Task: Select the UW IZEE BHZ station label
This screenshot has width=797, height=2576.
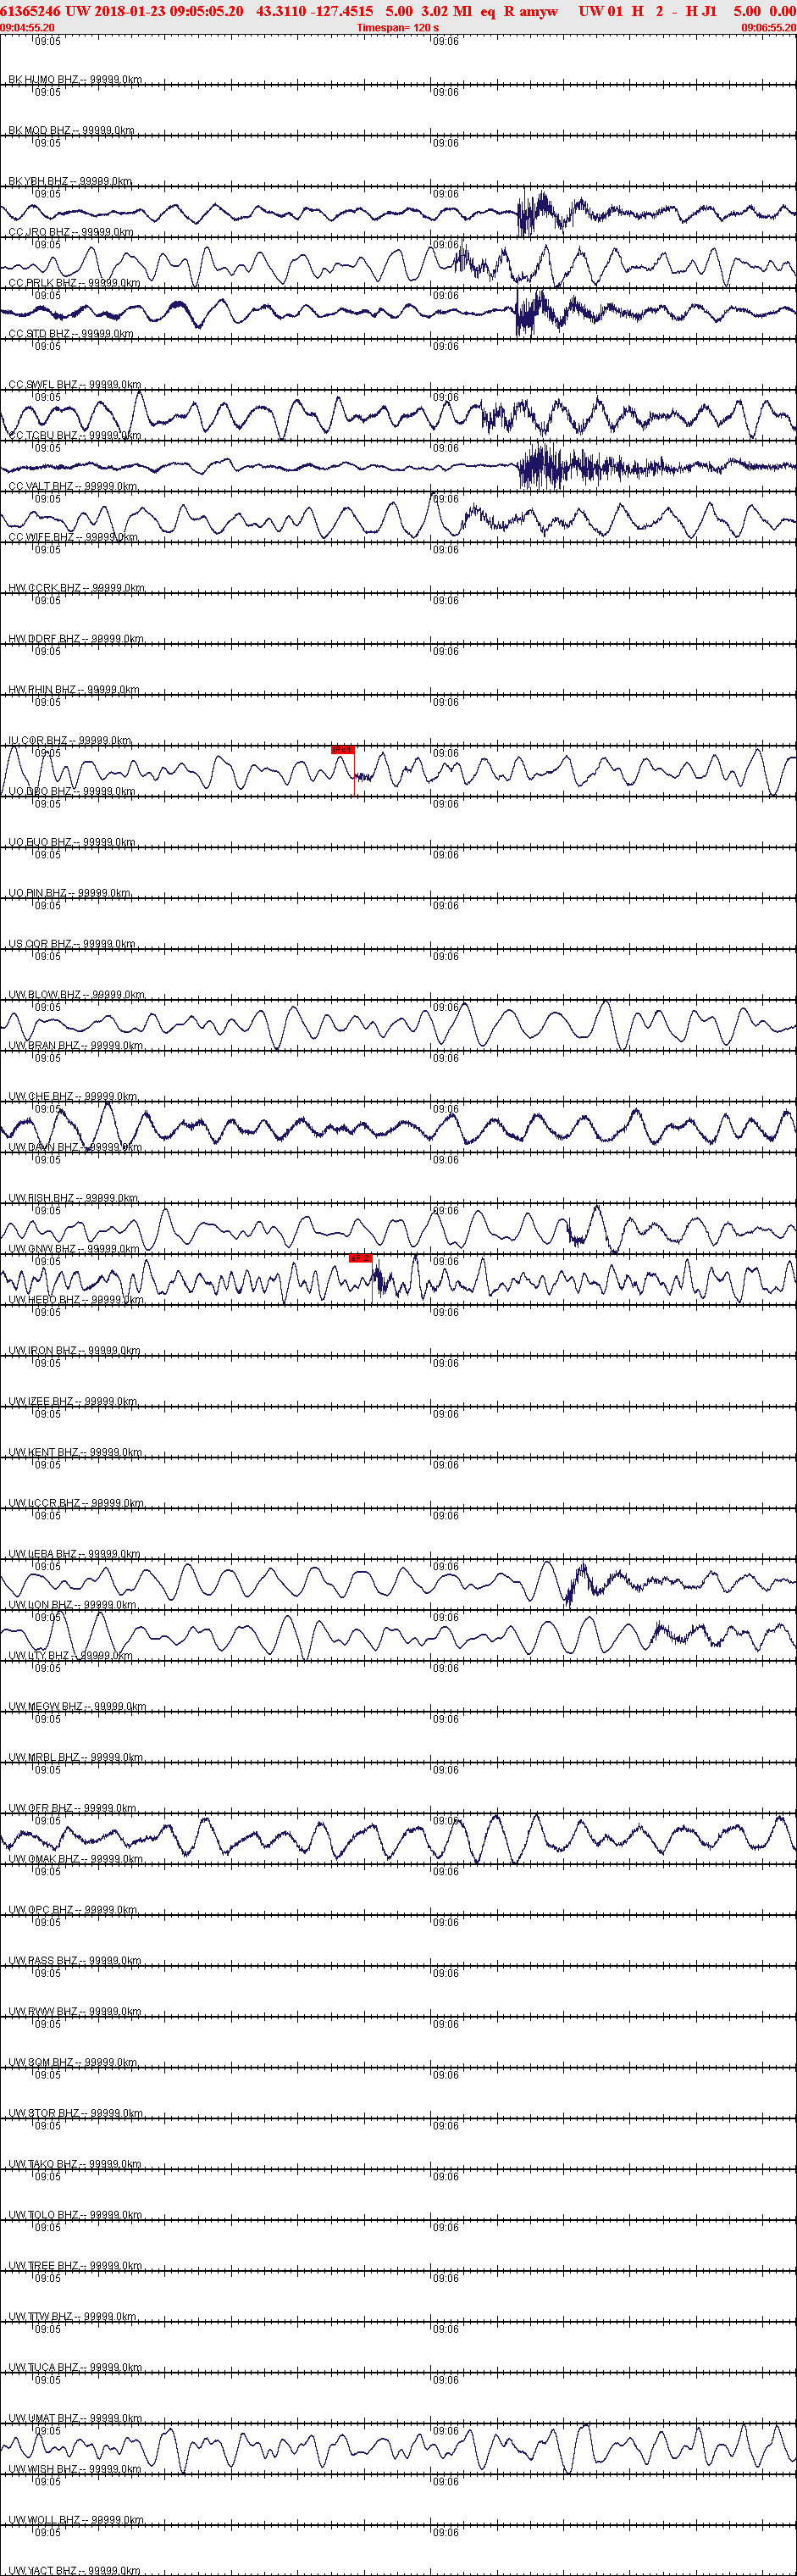Action: [73, 1402]
